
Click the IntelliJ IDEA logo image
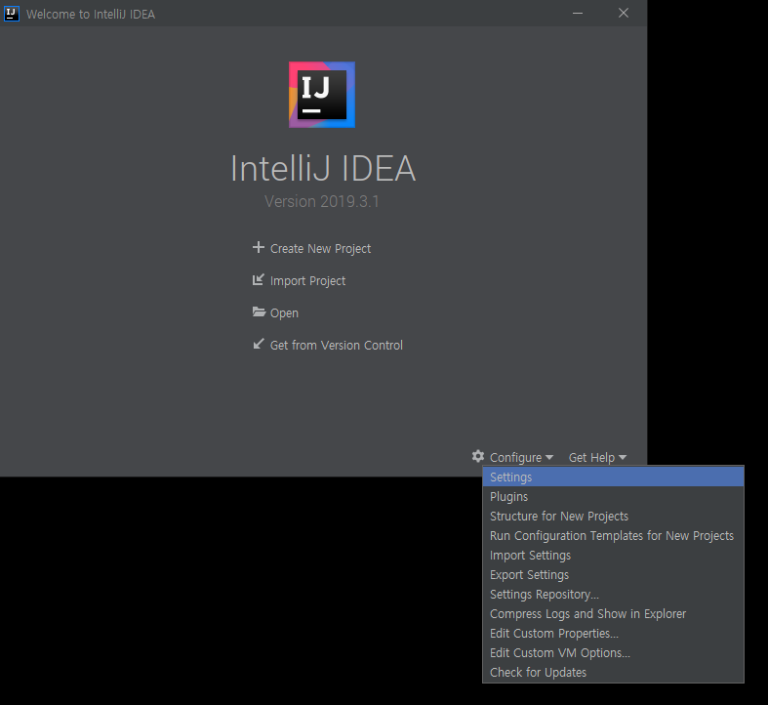coord(322,95)
